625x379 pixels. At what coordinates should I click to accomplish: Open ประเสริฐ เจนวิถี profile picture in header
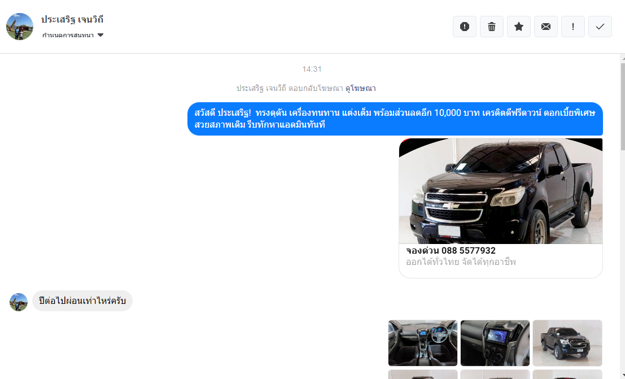tap(20, 27)
